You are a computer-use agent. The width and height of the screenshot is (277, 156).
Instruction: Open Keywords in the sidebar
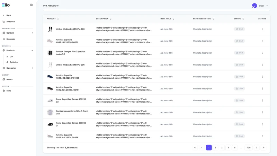(x=11, y=39)
